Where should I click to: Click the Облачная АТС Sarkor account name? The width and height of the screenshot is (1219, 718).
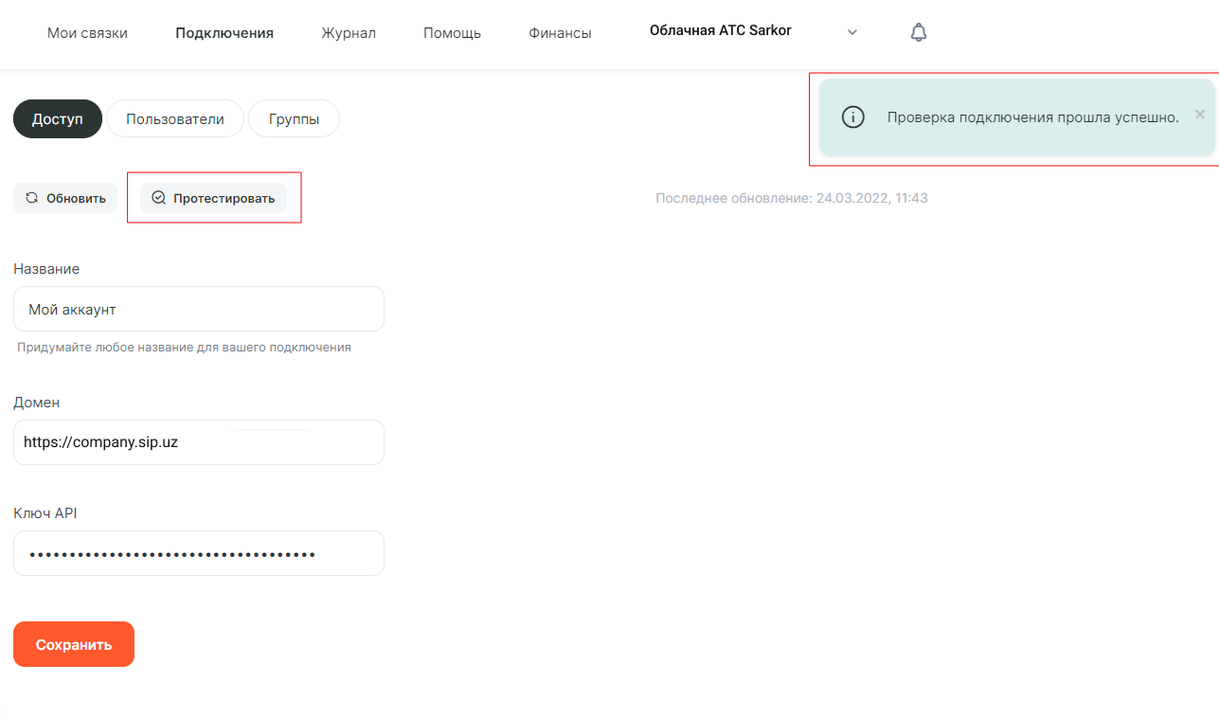coord(720,31)
